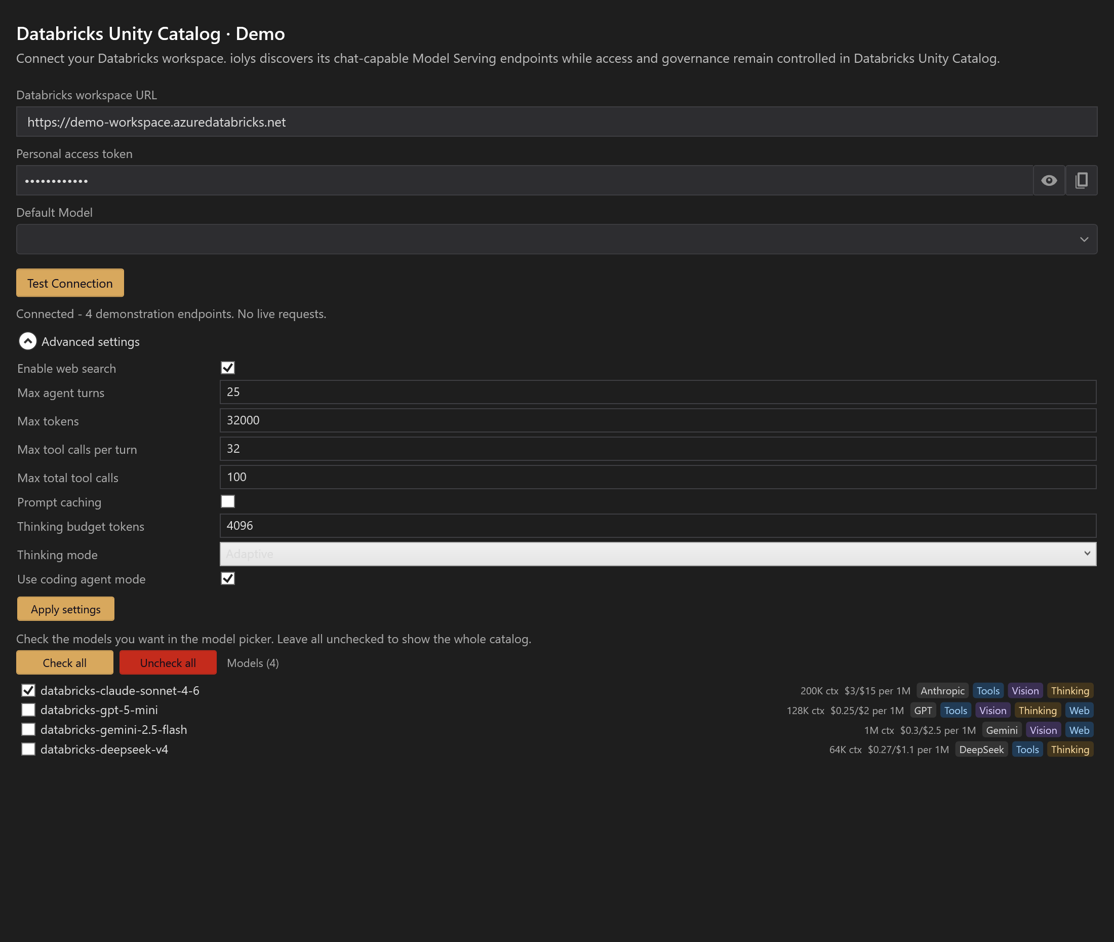Check the databricks-gemini-2.5-flash model
Image resolution: width=1114 pixels, height=942 pixels.
[28, 729]
